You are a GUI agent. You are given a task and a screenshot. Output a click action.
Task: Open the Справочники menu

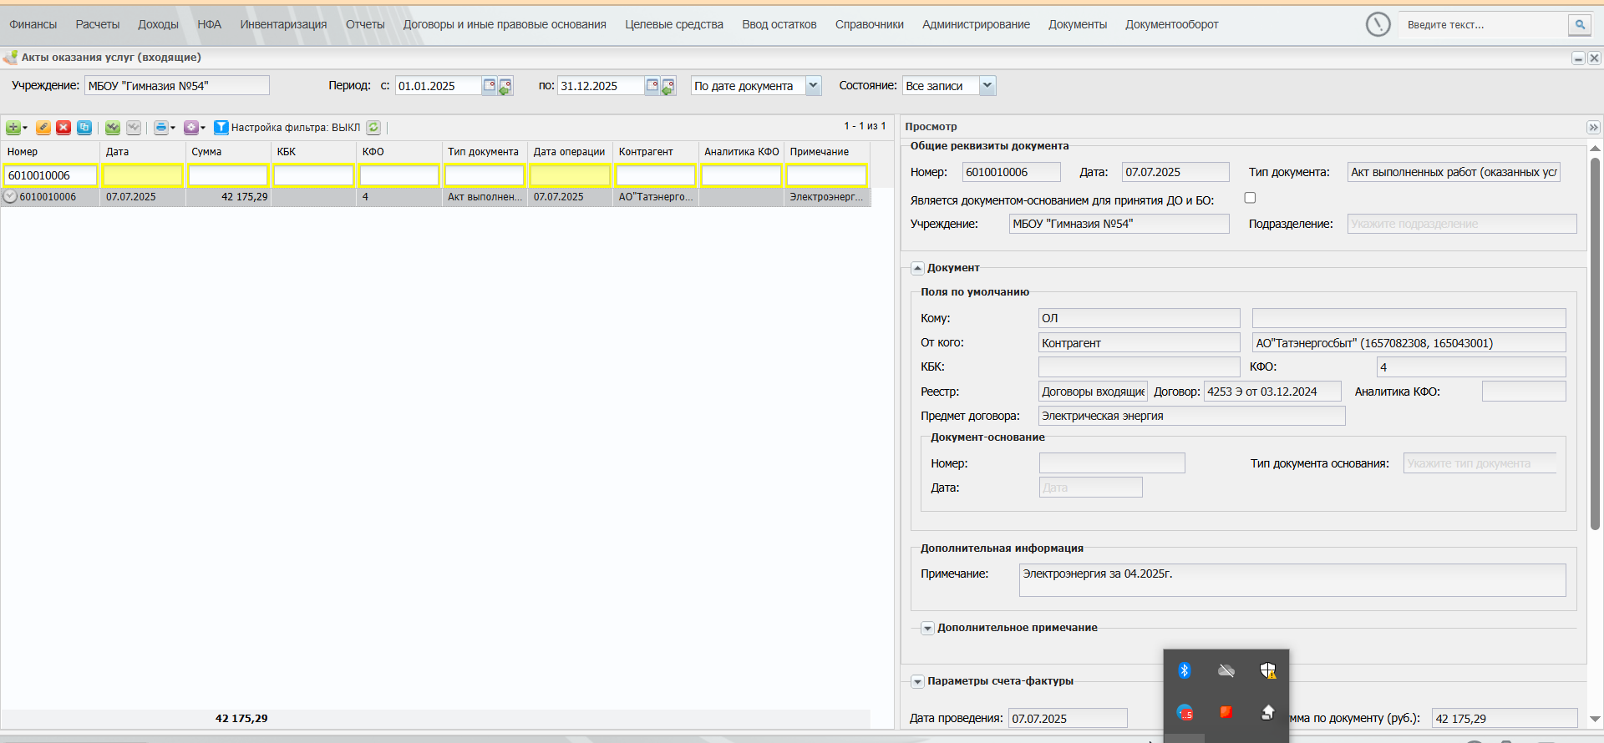click(x=870, y=24)
